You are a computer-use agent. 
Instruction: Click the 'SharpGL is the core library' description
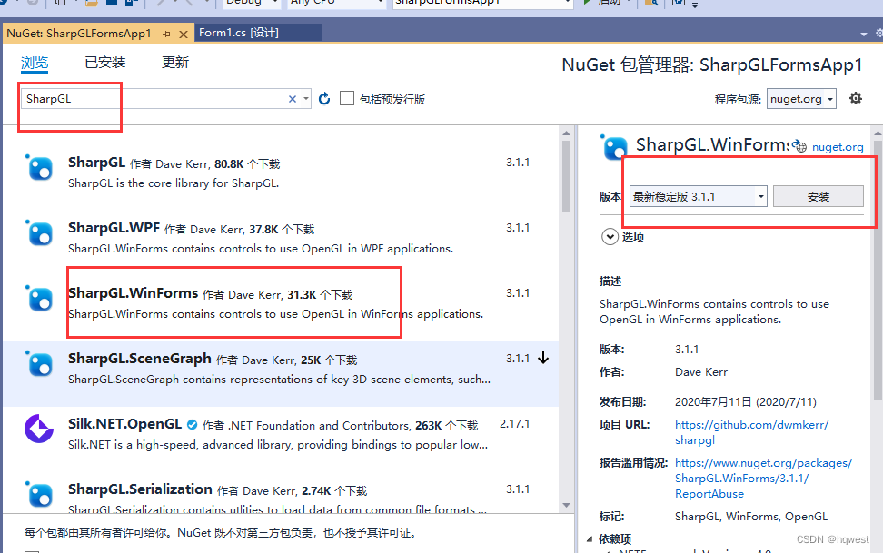(174, 183)
